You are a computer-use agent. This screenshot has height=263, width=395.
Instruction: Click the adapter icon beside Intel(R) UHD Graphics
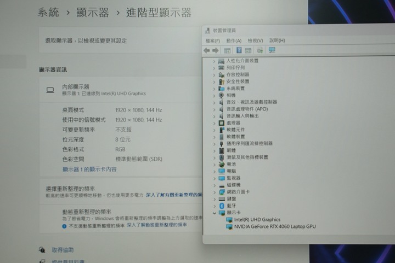(x=229, y=220)
